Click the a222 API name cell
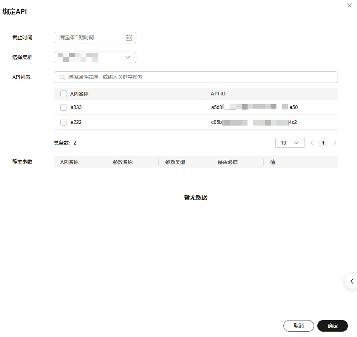This screenshot has width=357, height=337. tap(76, 122)
